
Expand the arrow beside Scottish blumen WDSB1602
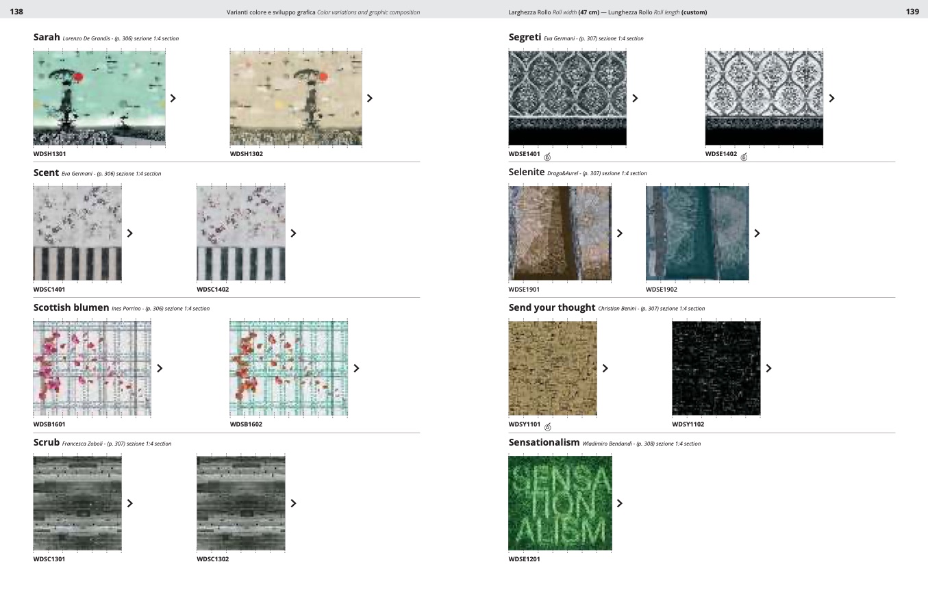tap(356, 368)
